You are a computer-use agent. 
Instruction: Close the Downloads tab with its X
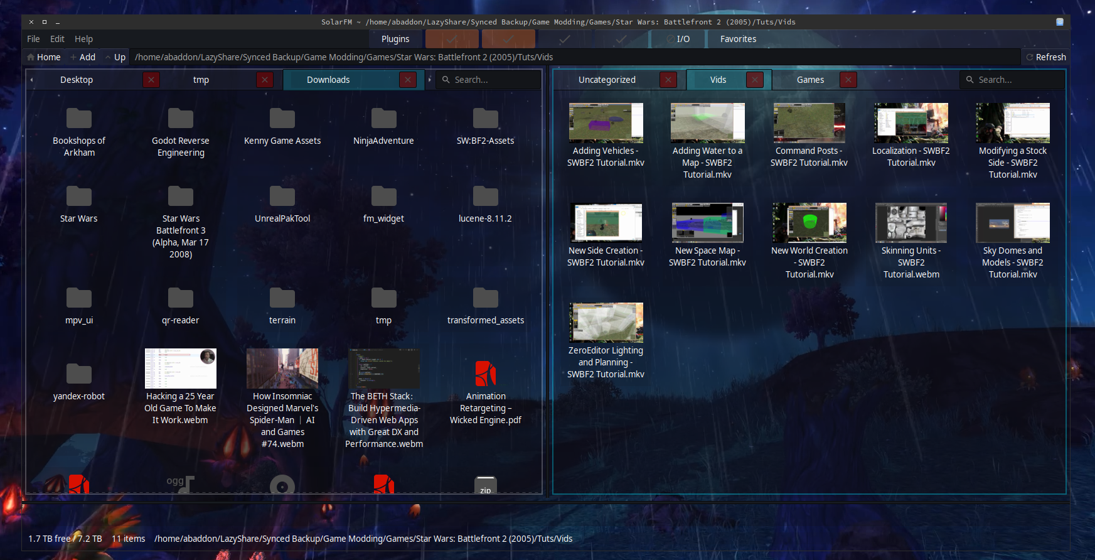(x=408, y=80)
